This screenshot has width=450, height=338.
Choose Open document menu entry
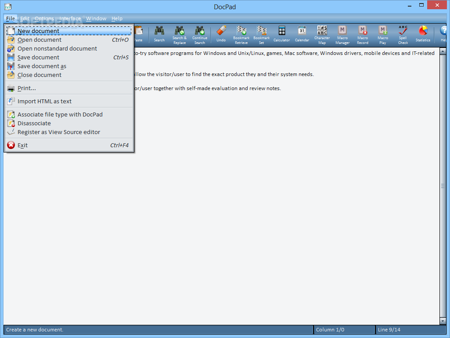coord(69,40)
